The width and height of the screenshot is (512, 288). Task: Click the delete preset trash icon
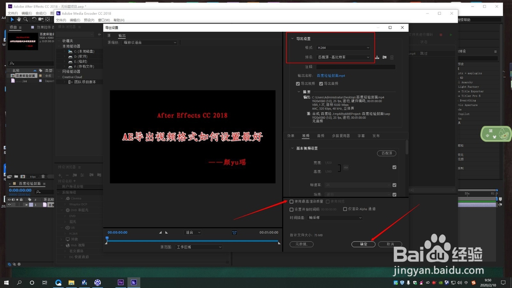pos(392,57)
